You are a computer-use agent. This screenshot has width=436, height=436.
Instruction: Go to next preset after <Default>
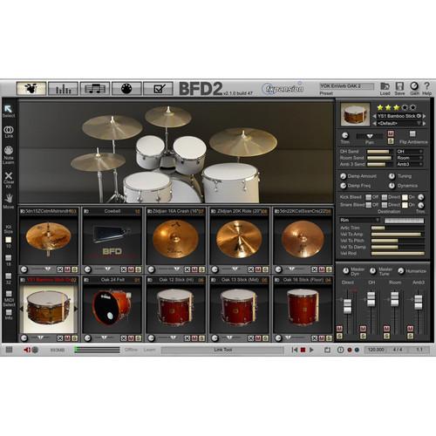coord(425,123)
